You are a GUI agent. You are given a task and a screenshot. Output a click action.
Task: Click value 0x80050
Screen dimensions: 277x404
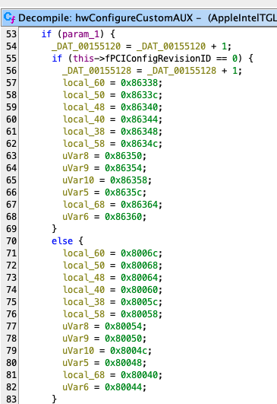pyautogui.click(x=123, y=339)
